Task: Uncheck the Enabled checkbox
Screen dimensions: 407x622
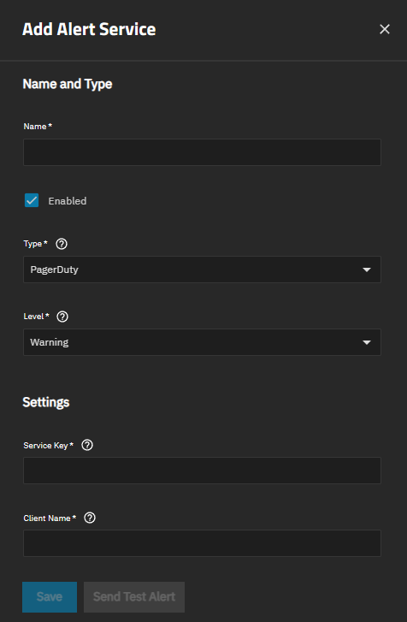Action: [32, 200]
